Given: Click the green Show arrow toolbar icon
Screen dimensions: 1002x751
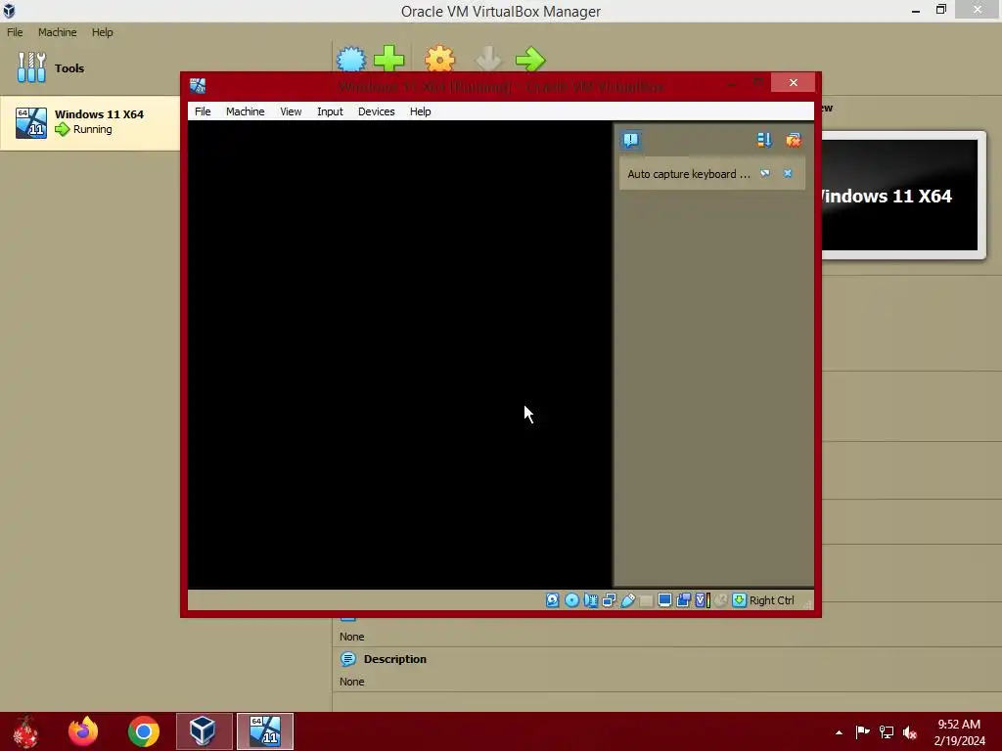Looking at the screenshot, I should point(530,60).
